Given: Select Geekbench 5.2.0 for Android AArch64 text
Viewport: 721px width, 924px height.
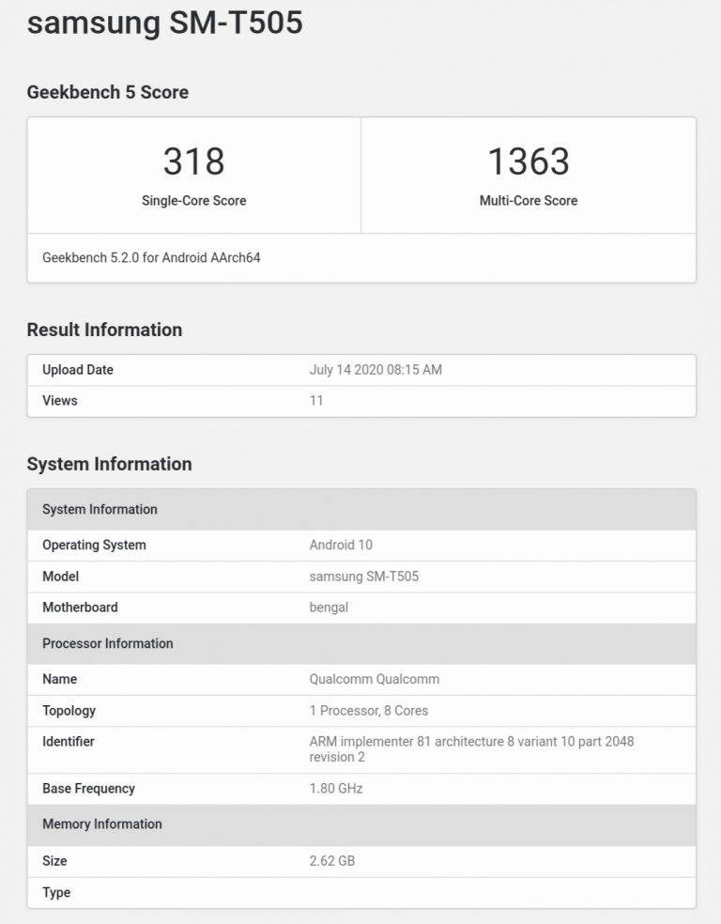Looking at the screenshot, I should coord(151,257).
